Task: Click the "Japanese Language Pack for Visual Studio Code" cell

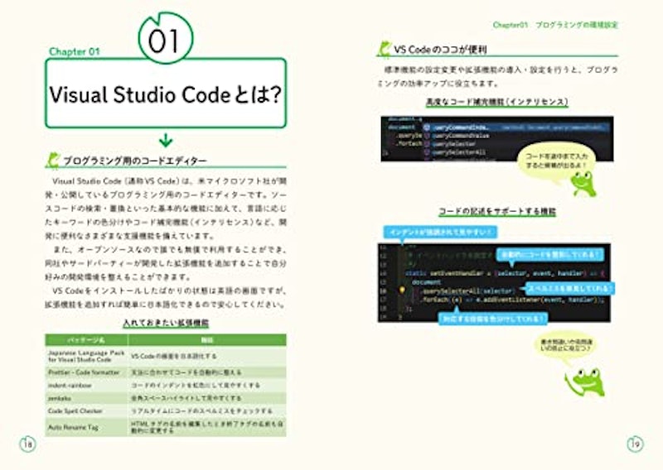Action: [87, 356]
